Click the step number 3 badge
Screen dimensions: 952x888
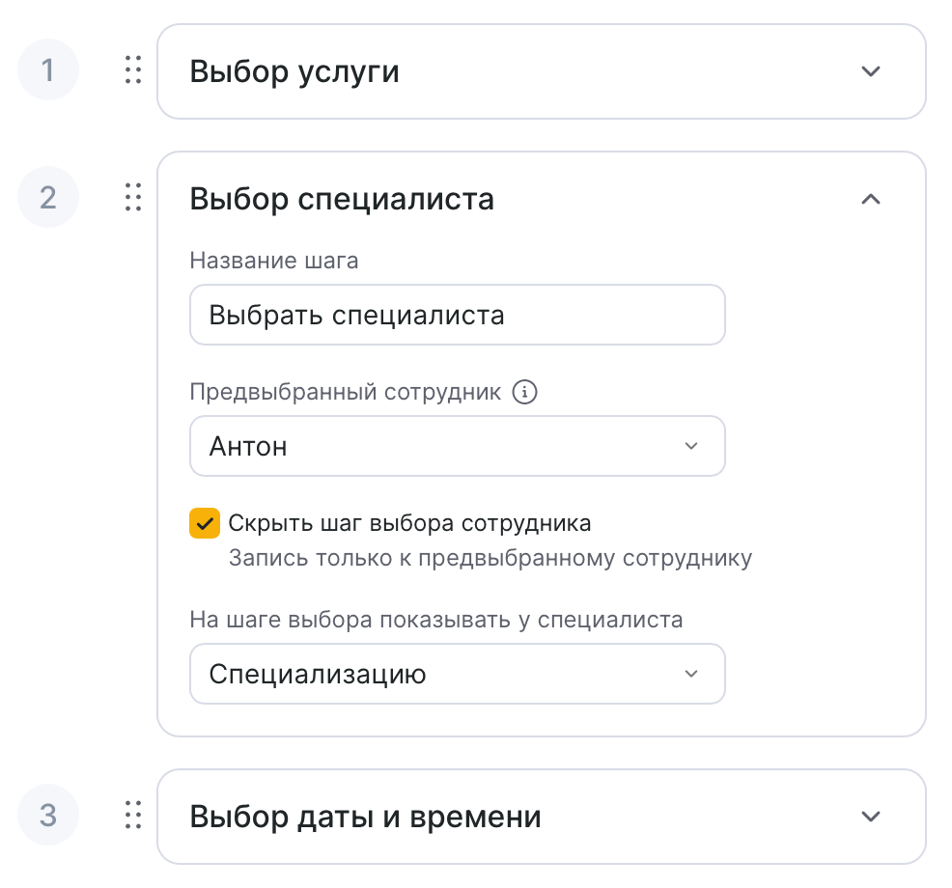pyautogui.click(x=48, y=816)
